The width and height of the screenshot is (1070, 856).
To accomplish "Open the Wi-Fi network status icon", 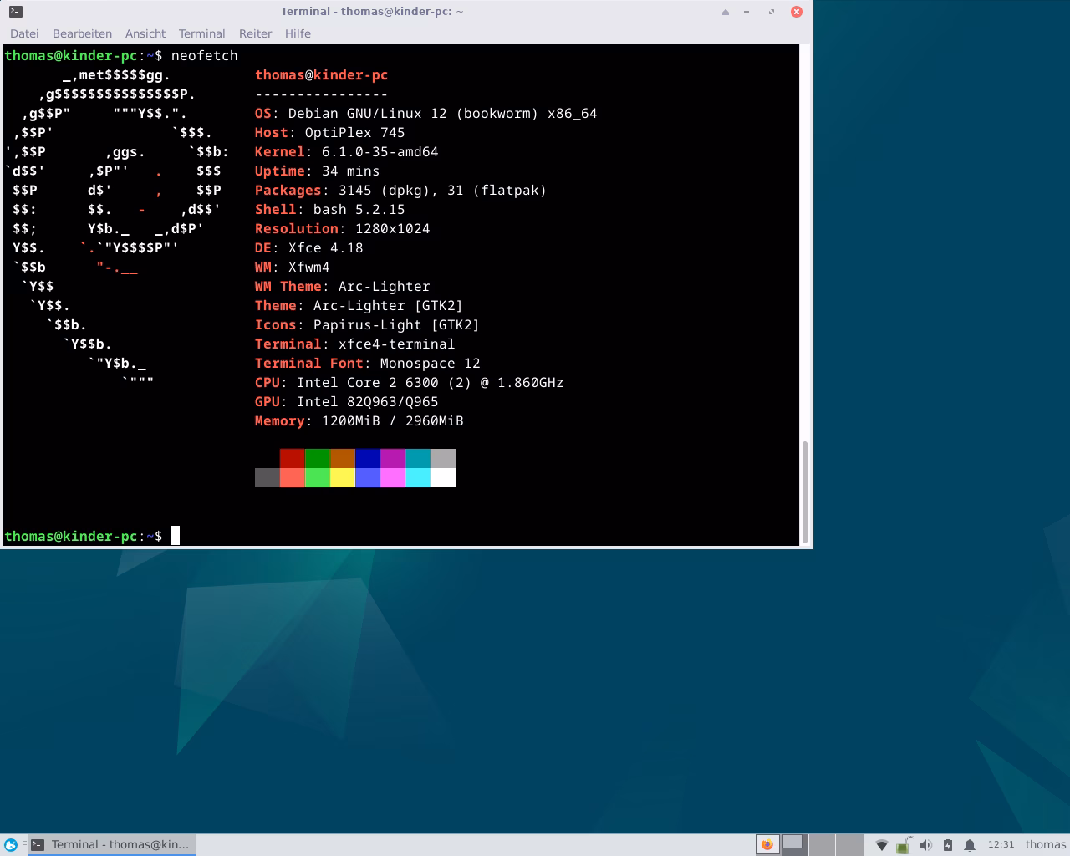I will pos(883,844).
